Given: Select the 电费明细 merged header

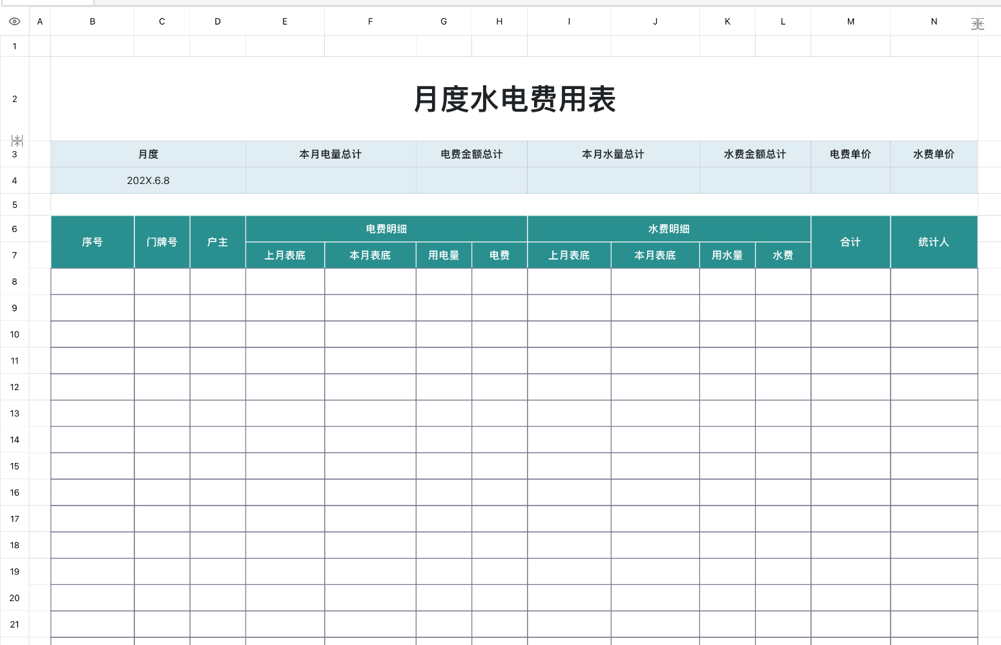Looking at the screenshot, I should click(386, 229).
